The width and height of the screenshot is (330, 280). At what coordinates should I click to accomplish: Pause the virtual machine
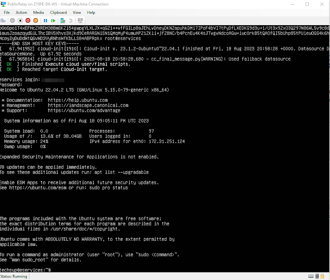point(45,21)
